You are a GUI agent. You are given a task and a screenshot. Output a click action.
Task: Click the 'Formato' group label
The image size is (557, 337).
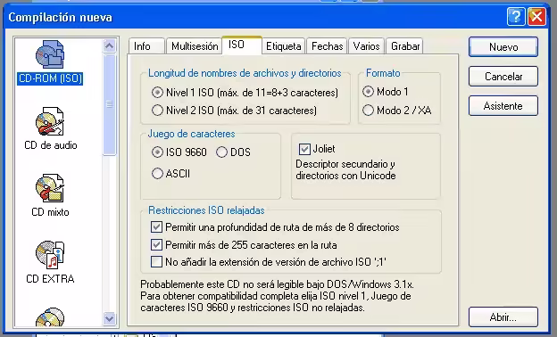[x=383, y=73]
